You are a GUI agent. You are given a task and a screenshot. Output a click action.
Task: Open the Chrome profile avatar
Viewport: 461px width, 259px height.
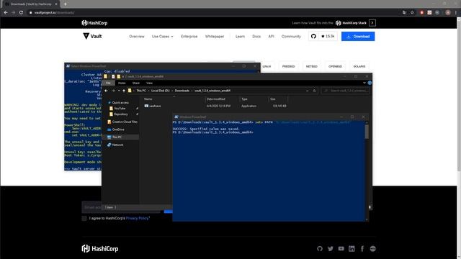click(448, 13)
